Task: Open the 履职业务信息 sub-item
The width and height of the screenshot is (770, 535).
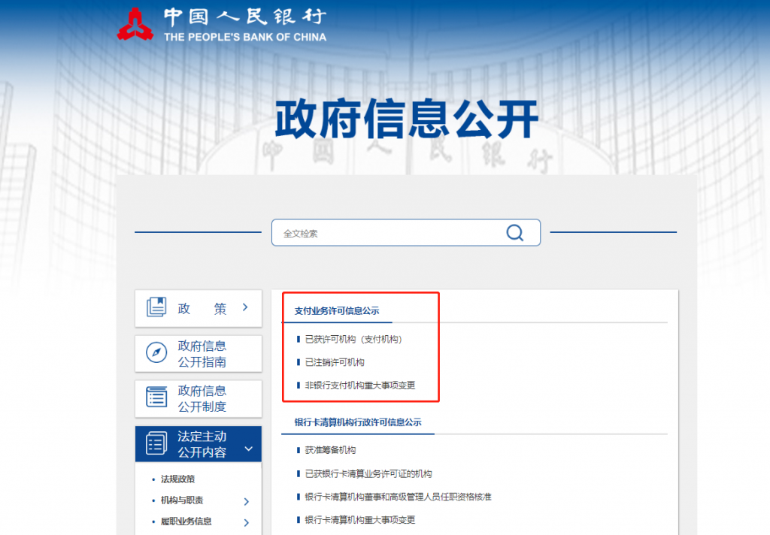Action: [x=186, y=521]
